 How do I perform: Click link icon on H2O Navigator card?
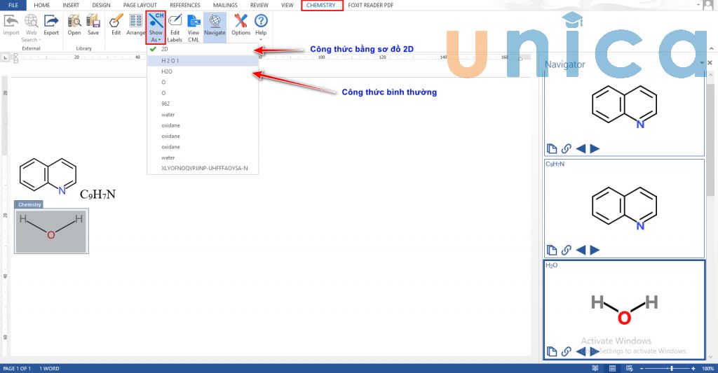click(567, 351)
